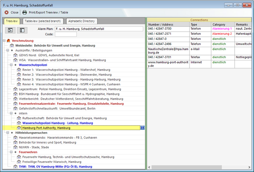Image resolution: width=254 pixels, height=172 pixels.
Task: Click building icon beside Rufbereitschaft
Action: pyautogui.click(x=19, y=118)
